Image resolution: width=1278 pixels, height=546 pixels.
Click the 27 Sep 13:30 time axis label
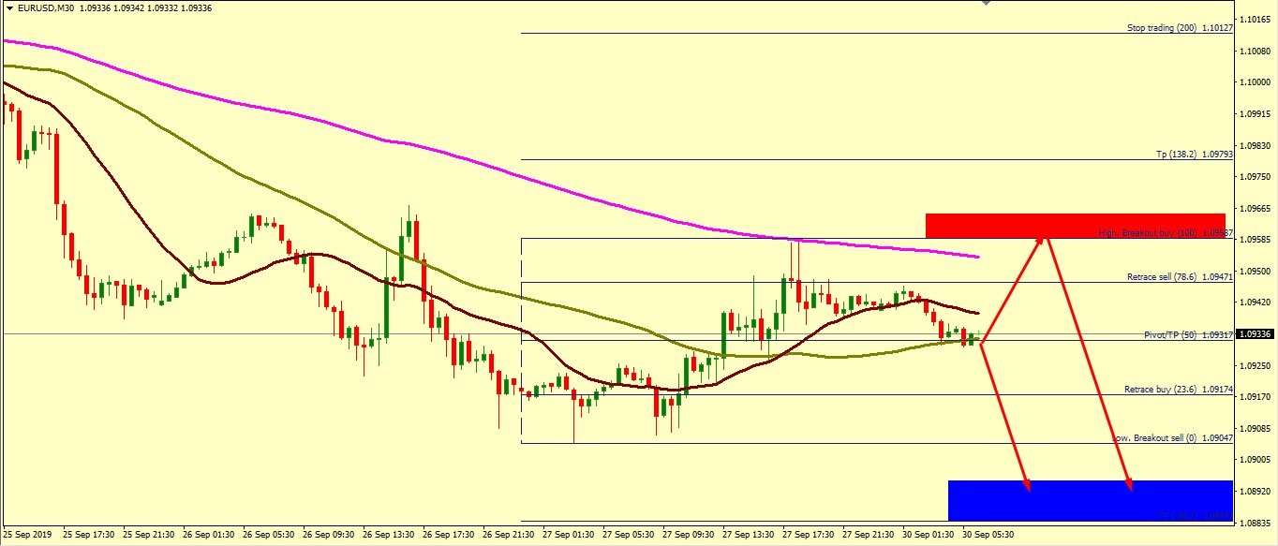tap(748, 536)
